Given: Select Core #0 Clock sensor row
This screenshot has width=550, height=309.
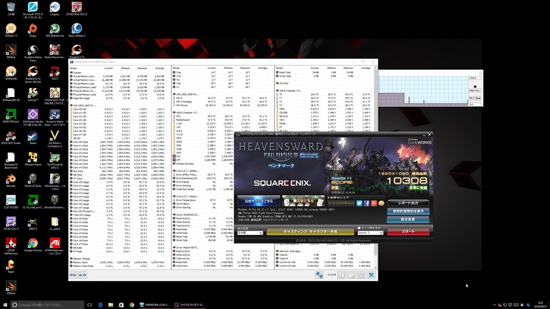Looking at the screenshot, I should [x=118, y=142].
